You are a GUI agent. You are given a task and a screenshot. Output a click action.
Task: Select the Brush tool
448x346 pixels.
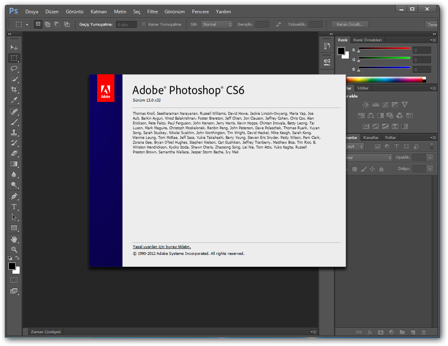point(14,122)
